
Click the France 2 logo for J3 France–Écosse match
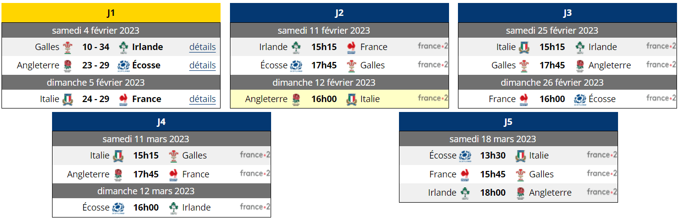tap(661, 98)
